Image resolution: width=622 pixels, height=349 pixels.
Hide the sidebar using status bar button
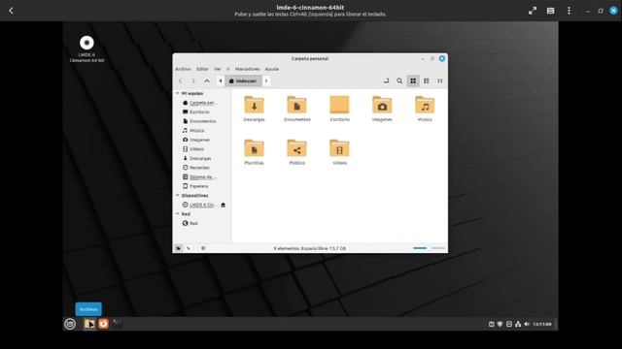pos(203,248)
